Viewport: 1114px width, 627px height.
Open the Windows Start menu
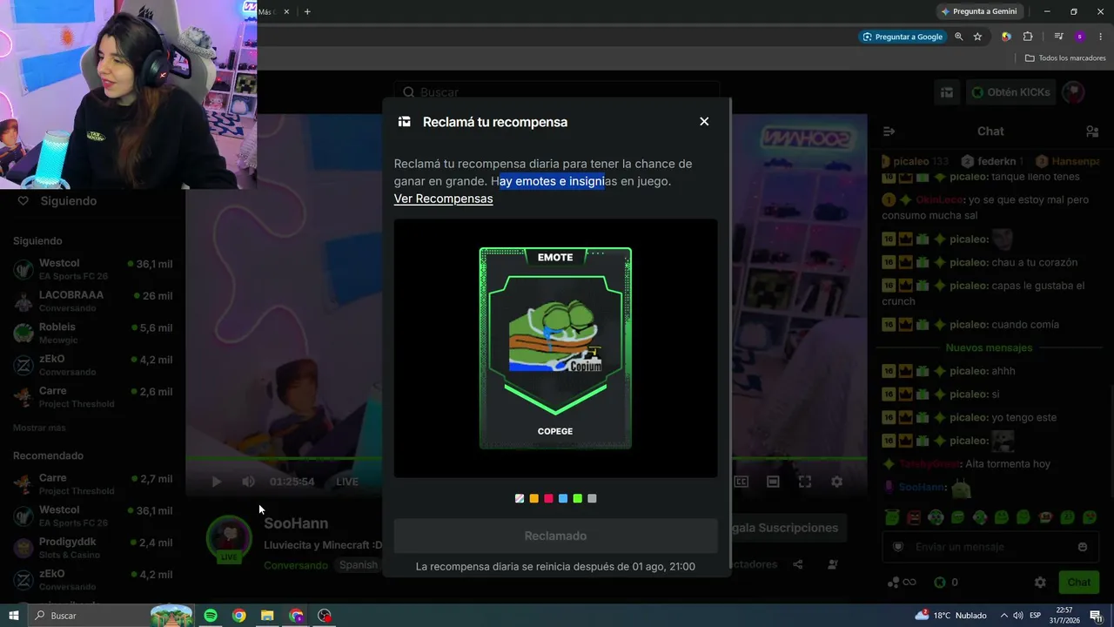pos(14,616)
